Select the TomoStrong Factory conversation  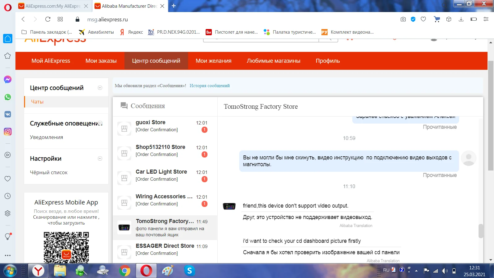[165, 228]
